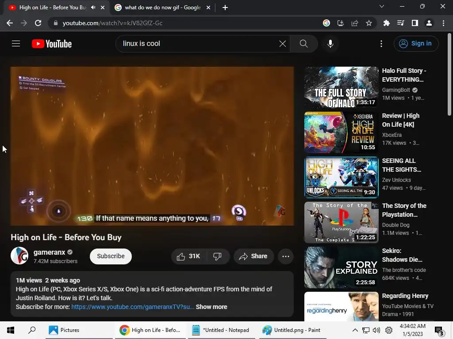Go back with browser back arrow
The image size is (453, 339).
10,23
